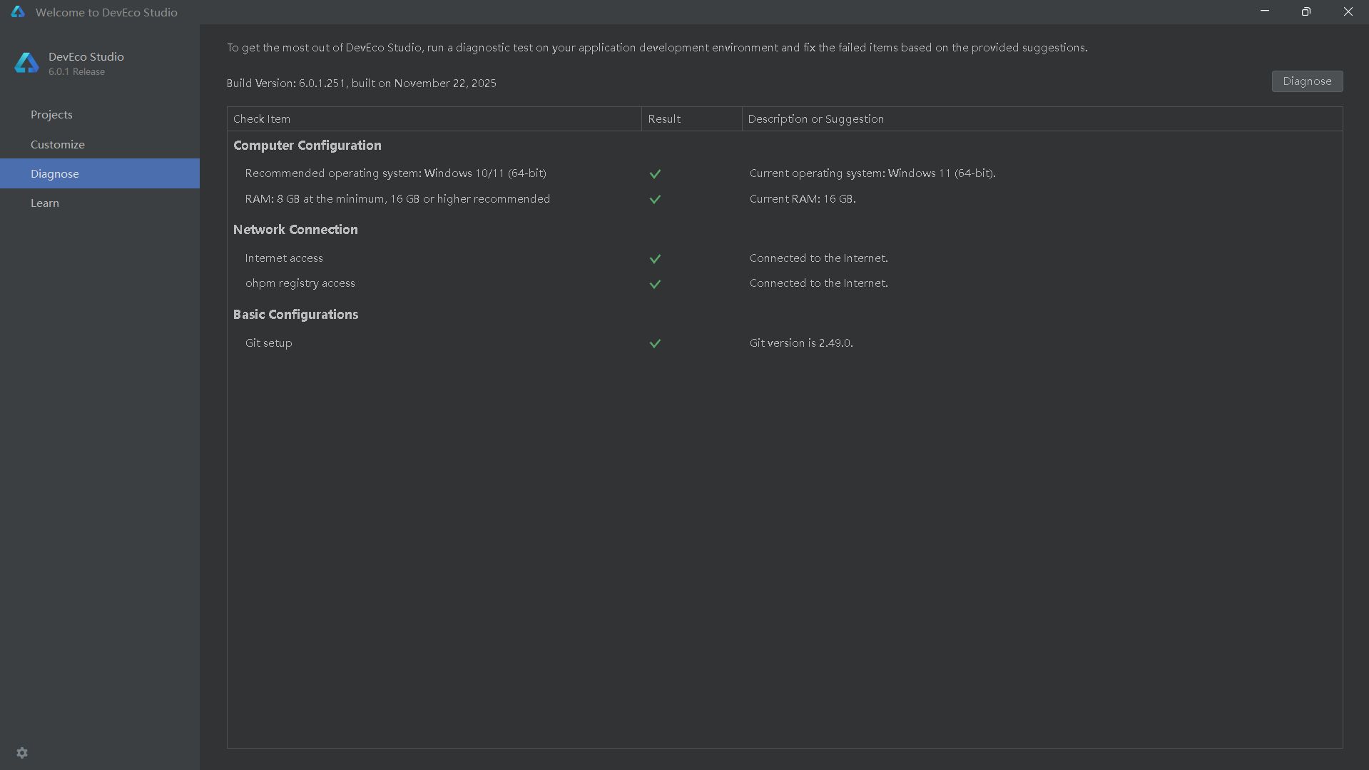Screen dimensions: 1369x770
Task: Click the Result column header
Action: coord(692,119)
